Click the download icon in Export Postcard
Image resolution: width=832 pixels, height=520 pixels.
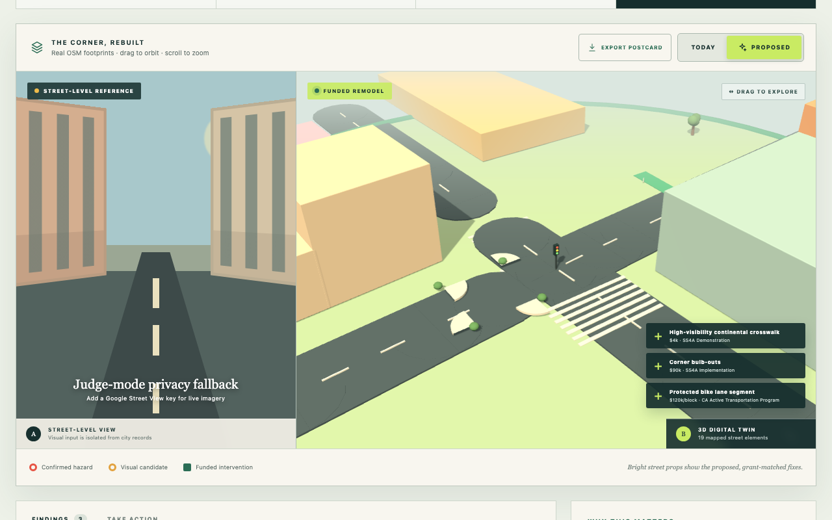tap(592, 47)
